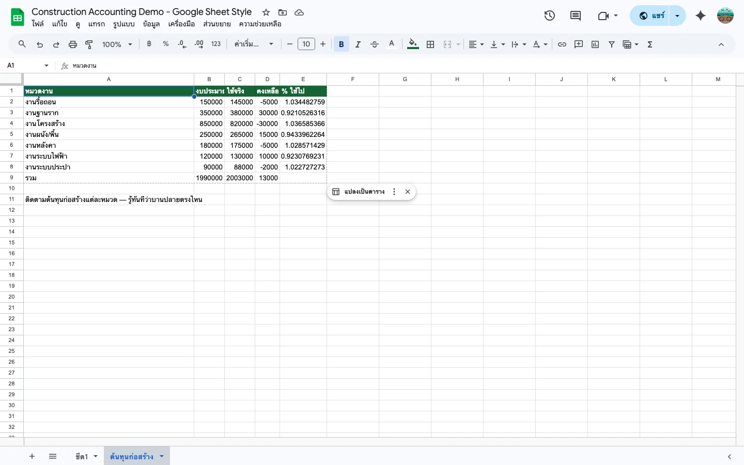Open the 100% zoom dropdown
The height and width of the screenshot is (465, 744).
pyautogui.click(x=117, y=44)
